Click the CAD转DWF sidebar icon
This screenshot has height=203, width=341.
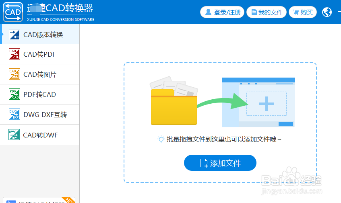(14, 135)
